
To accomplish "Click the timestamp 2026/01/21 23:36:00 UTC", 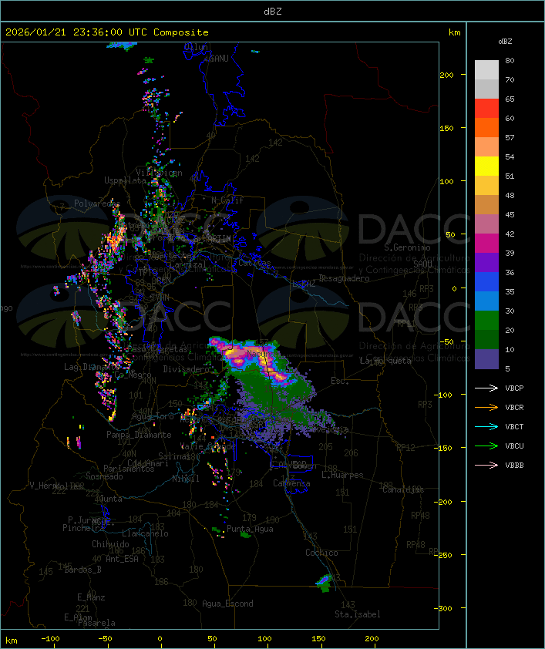I will 76,32.
